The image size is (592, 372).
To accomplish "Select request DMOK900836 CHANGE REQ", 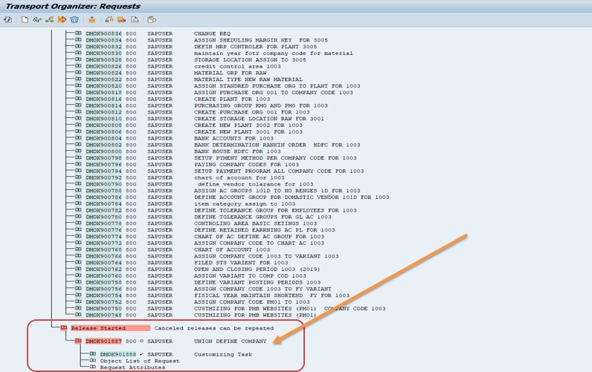I will click(x=103, y=34).
